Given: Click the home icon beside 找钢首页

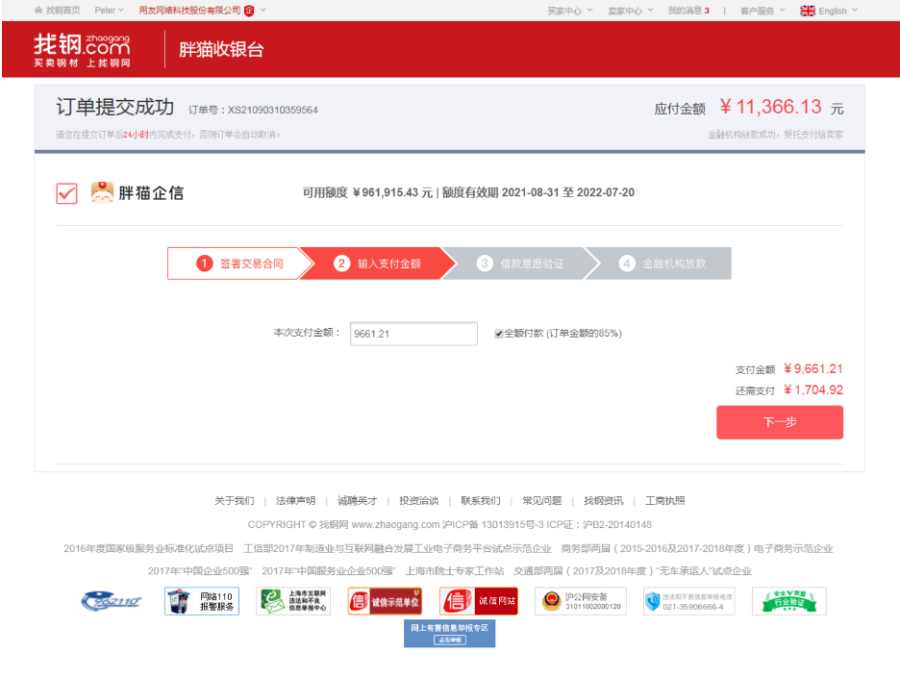Looking at the screenshot, I should point(38,11).
